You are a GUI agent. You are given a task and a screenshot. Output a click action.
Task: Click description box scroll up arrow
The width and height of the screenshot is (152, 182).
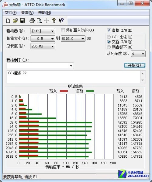143,74
